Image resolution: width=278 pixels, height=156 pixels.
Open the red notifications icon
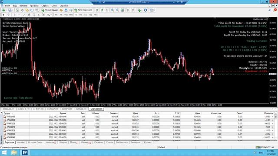click(275, 10)
